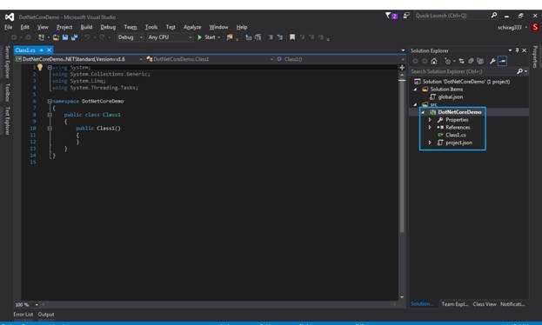Click the Collapse All icon in Solution Explorer
Screen dimensions: 542x325
point(471,61)
